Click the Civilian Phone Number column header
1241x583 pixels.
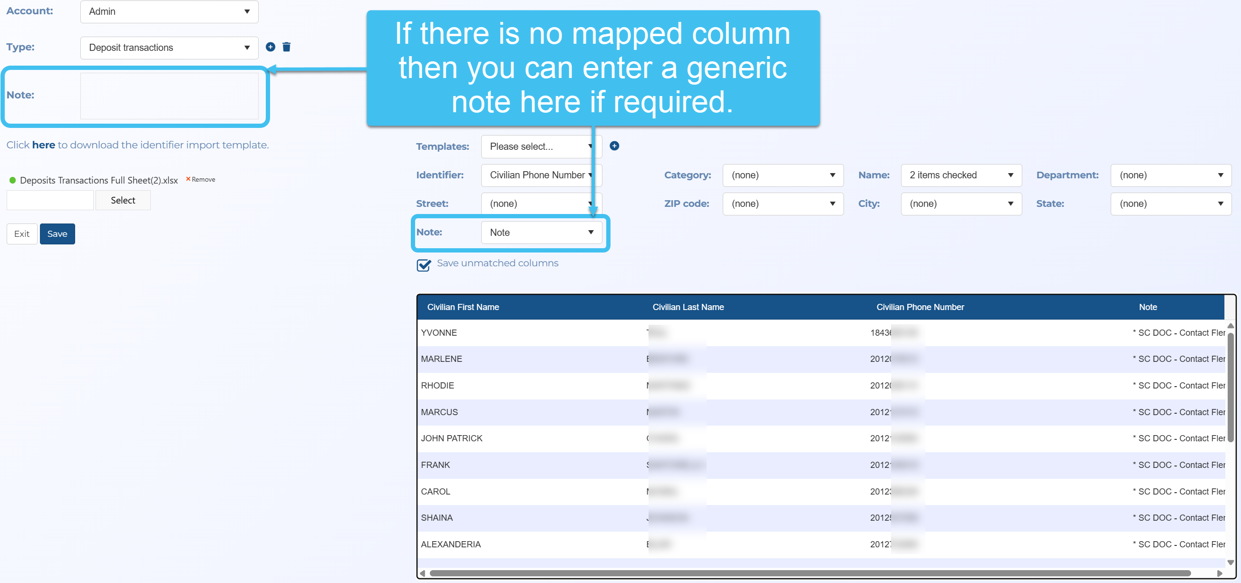click(x=920, y=307)
